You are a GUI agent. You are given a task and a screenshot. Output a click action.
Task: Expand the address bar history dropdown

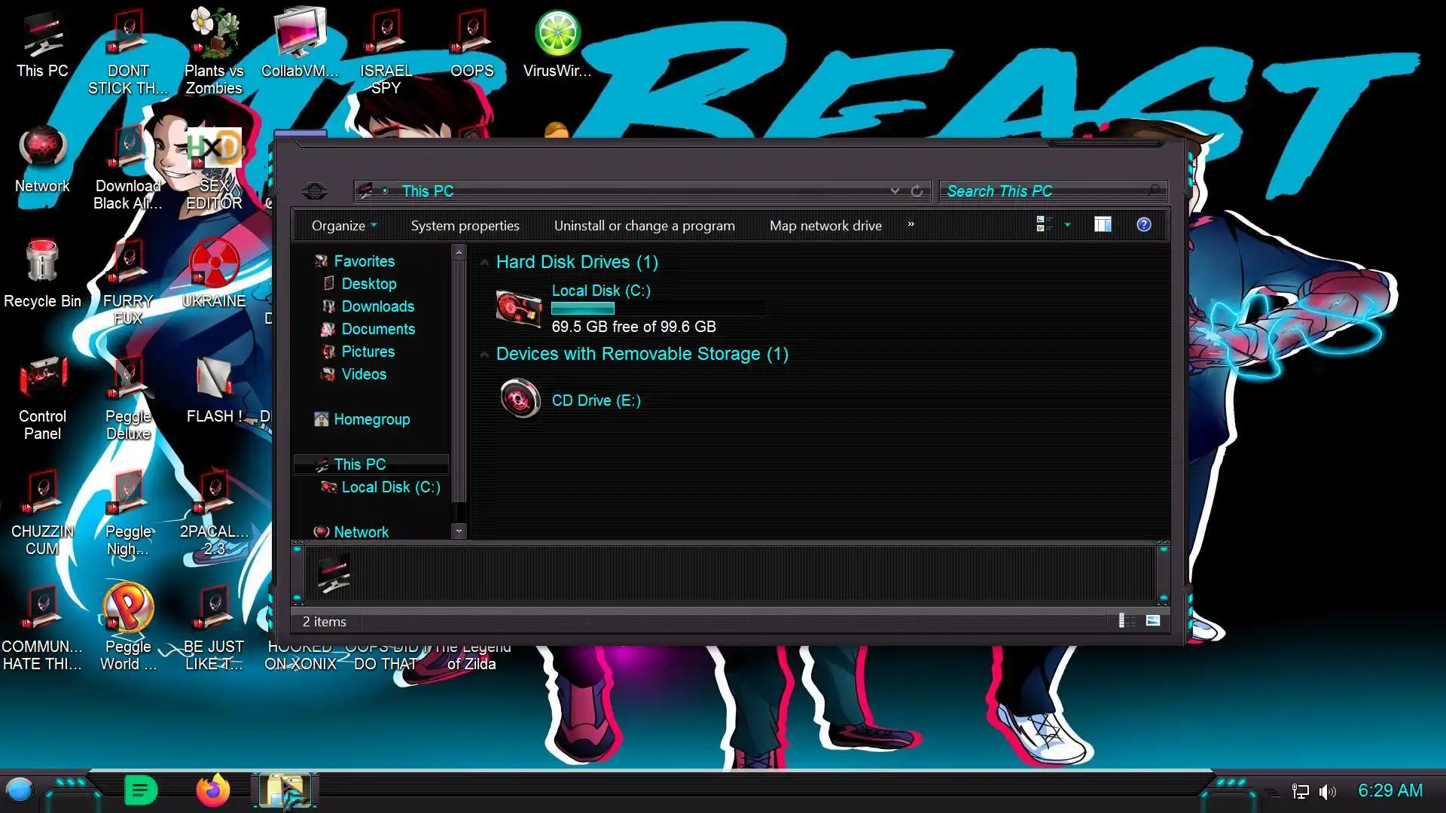pos(895,191)
